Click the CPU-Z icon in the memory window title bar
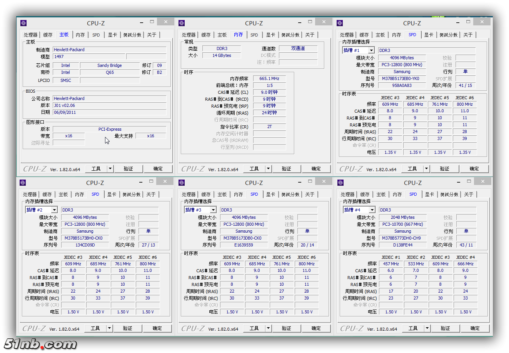Image resolution: width=509 pixels, height=353 pixels. [x=182, y=23]
